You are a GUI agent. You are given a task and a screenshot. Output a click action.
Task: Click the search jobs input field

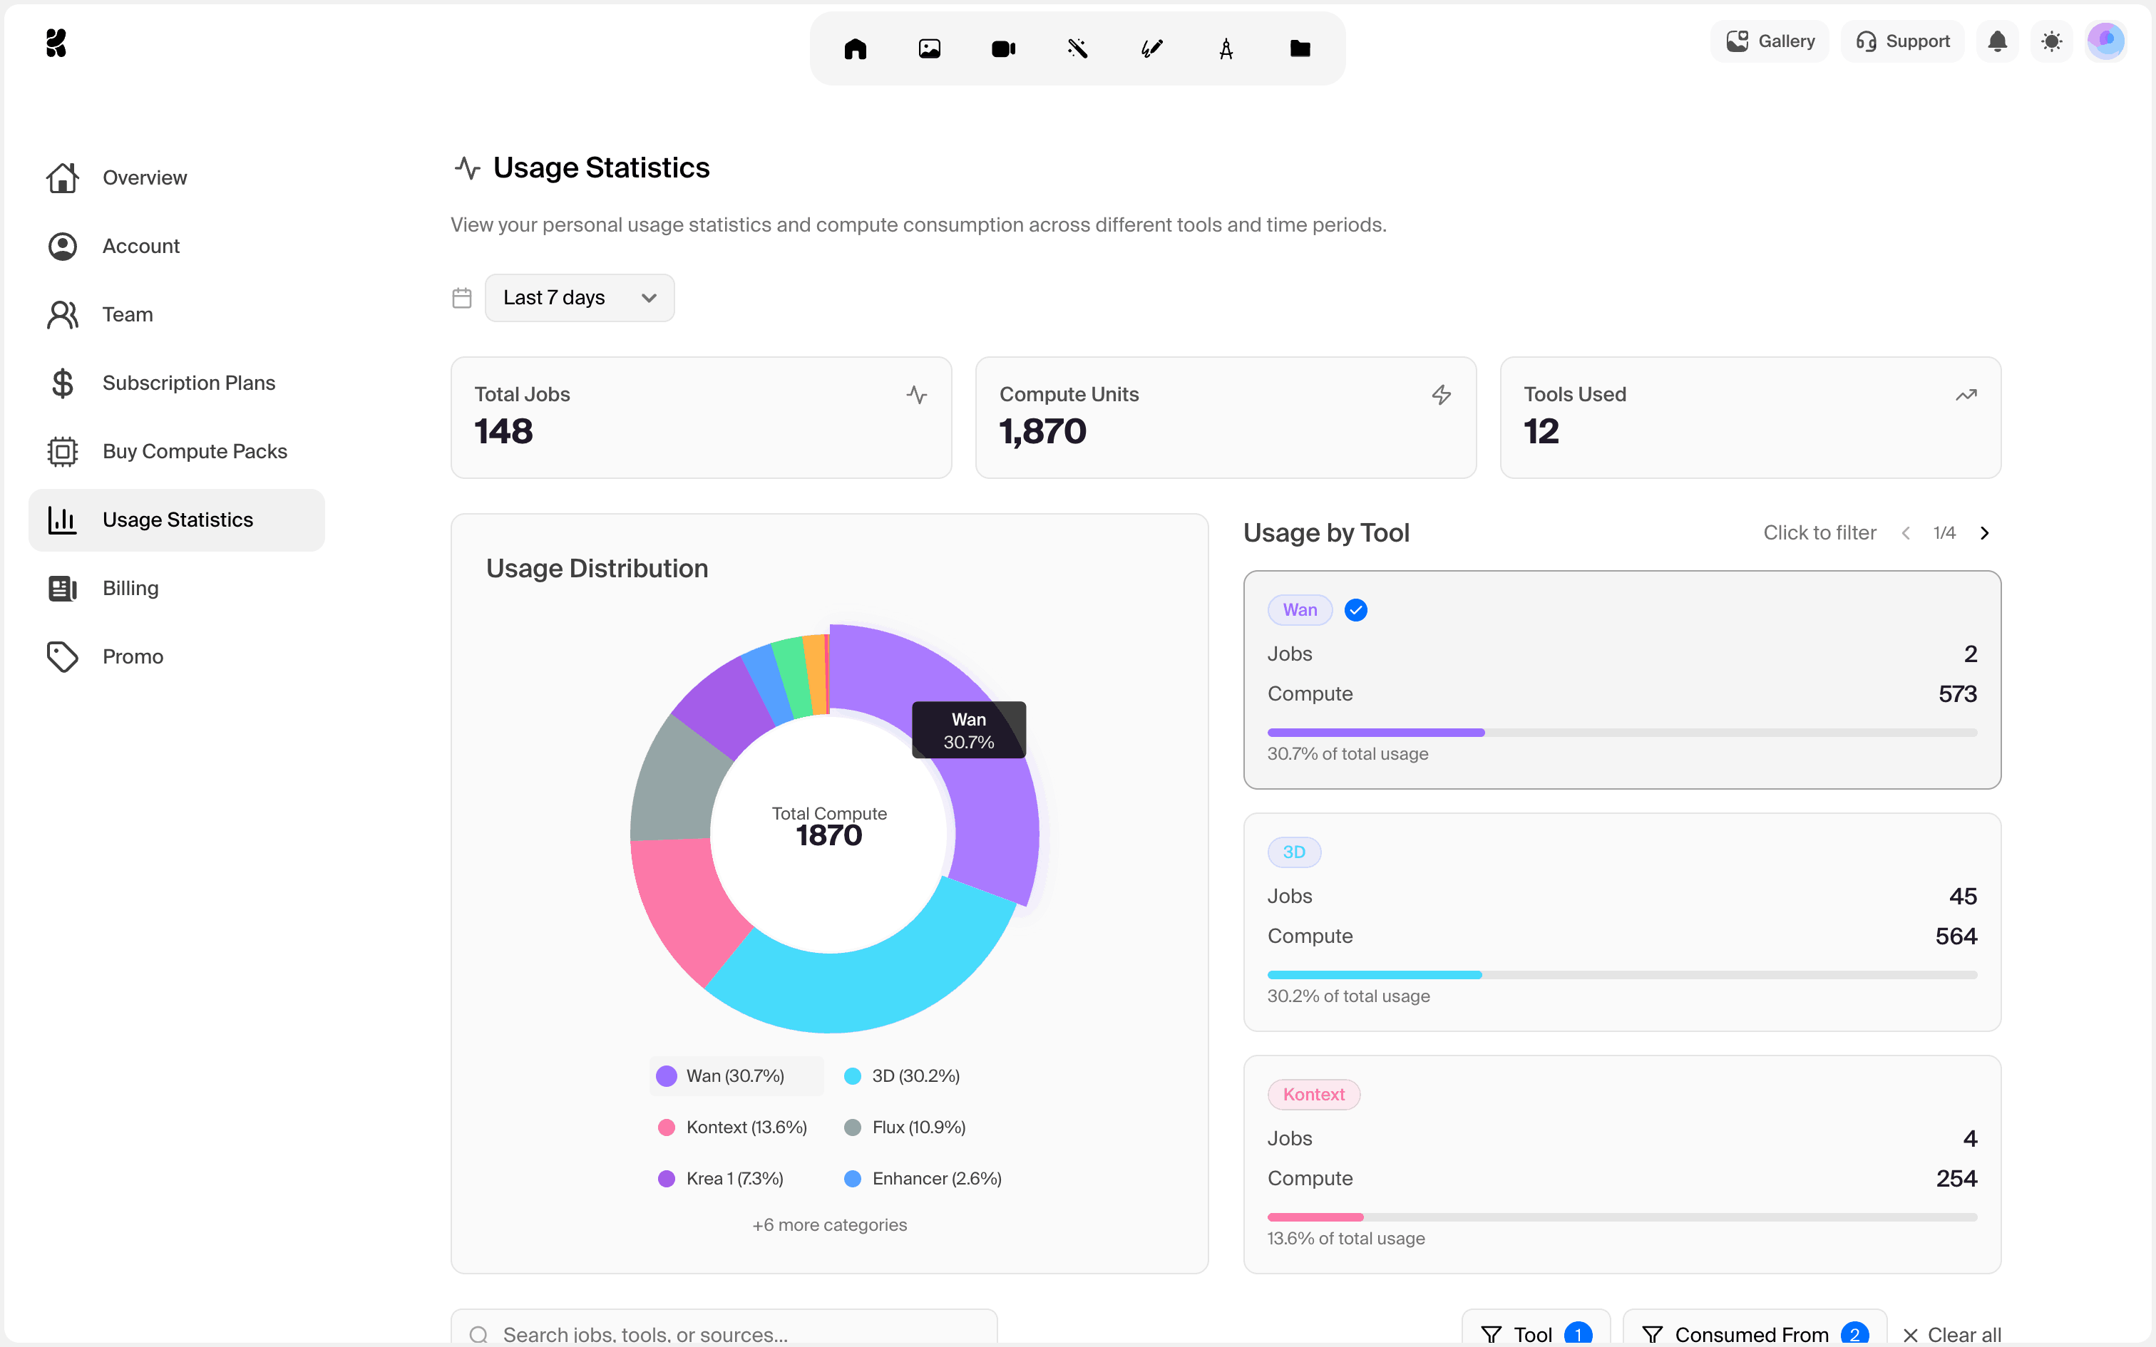(724, 1333)
